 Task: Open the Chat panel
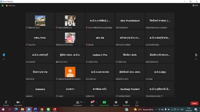click(92, 103)
